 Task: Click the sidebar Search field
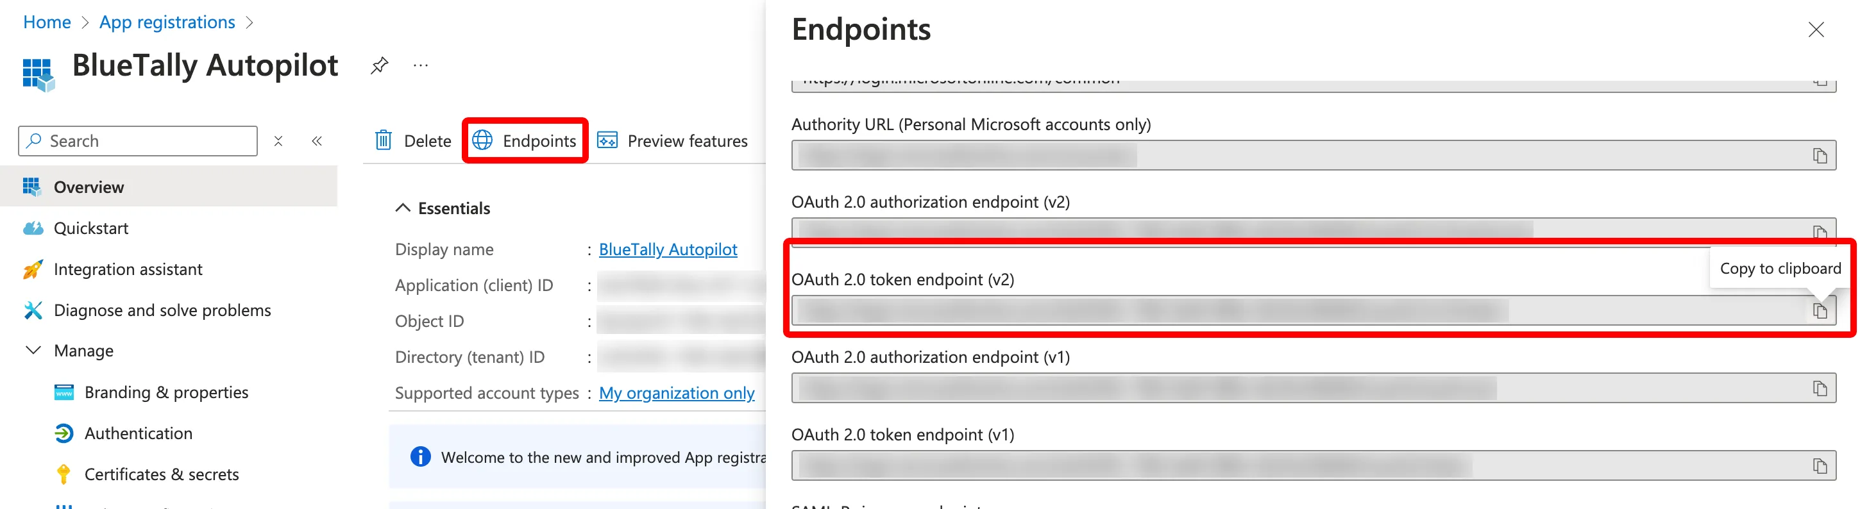138,141
